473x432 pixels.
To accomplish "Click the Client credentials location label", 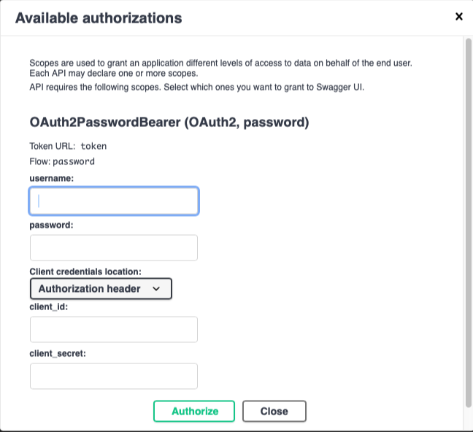I will coord(85,271).
